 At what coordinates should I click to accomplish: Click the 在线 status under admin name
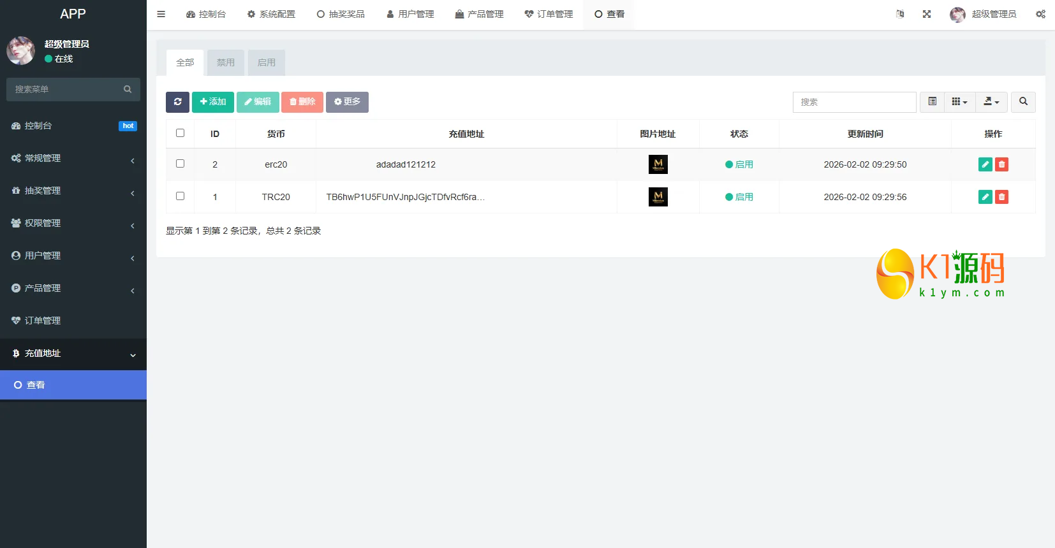(x=59, y=59)
